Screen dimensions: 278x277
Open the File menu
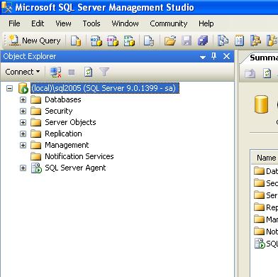[x=14, y=23]
